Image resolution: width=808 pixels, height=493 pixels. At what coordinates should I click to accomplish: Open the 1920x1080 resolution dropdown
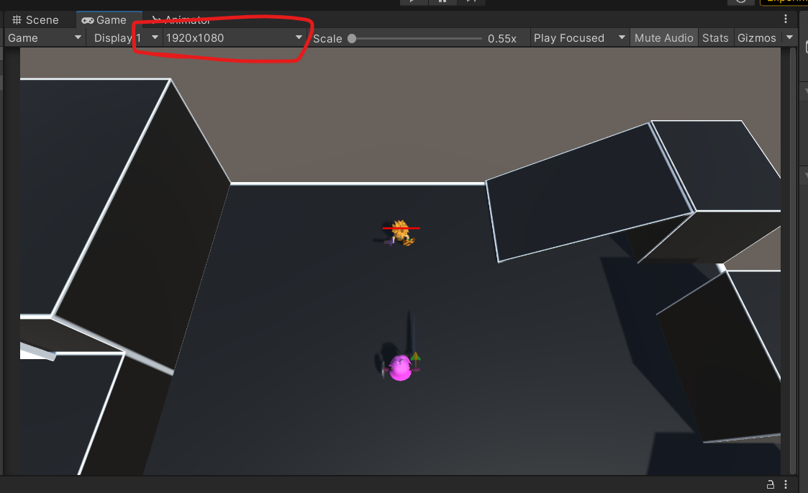234,38
